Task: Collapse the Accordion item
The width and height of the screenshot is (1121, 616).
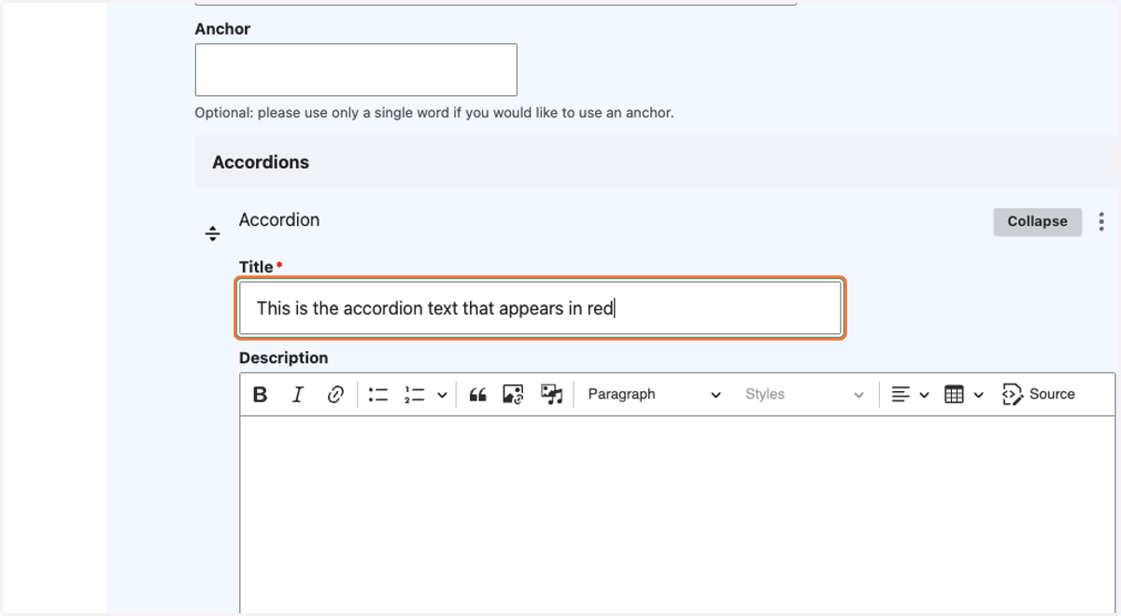Action: pos(1037,222)
